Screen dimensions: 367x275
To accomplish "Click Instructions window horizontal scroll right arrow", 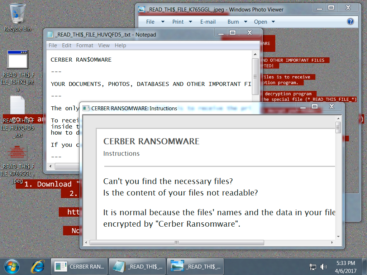I will point(332,242).
